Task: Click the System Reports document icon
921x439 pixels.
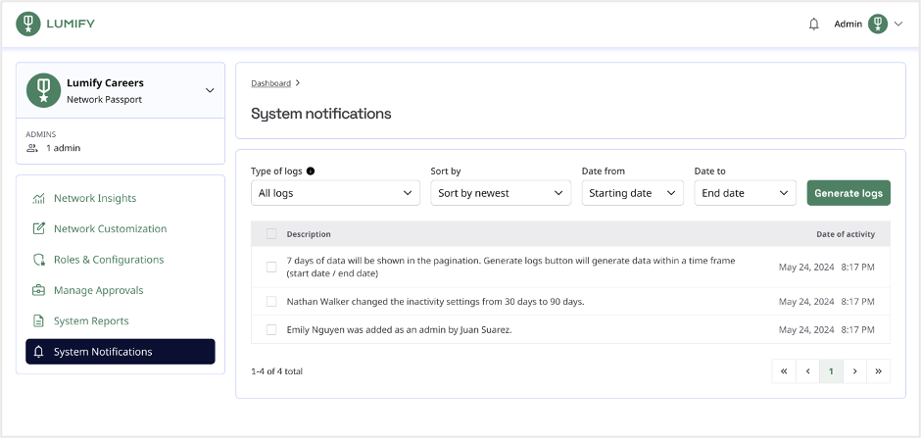Action: (39, 320)
